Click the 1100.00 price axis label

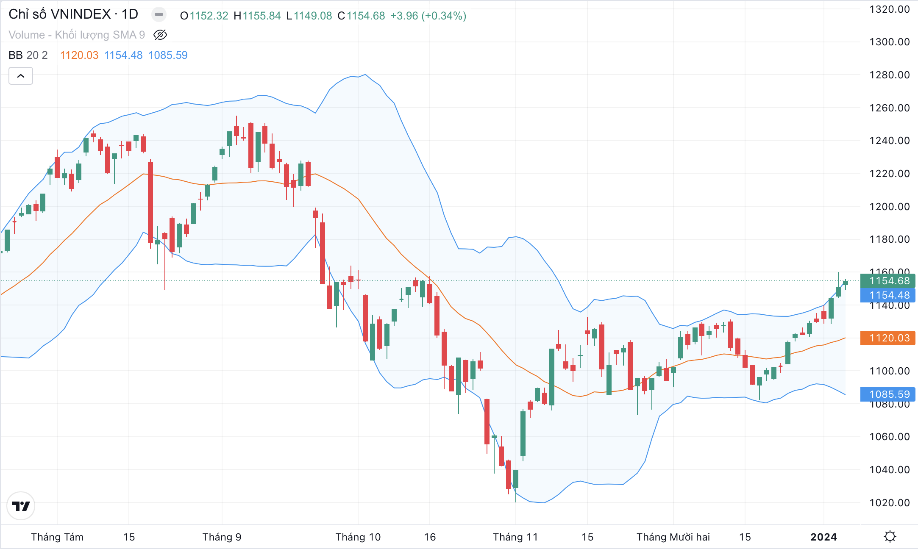tap(890, 371)
